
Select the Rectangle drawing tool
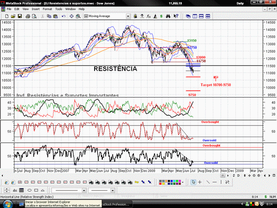coord(36,190)
